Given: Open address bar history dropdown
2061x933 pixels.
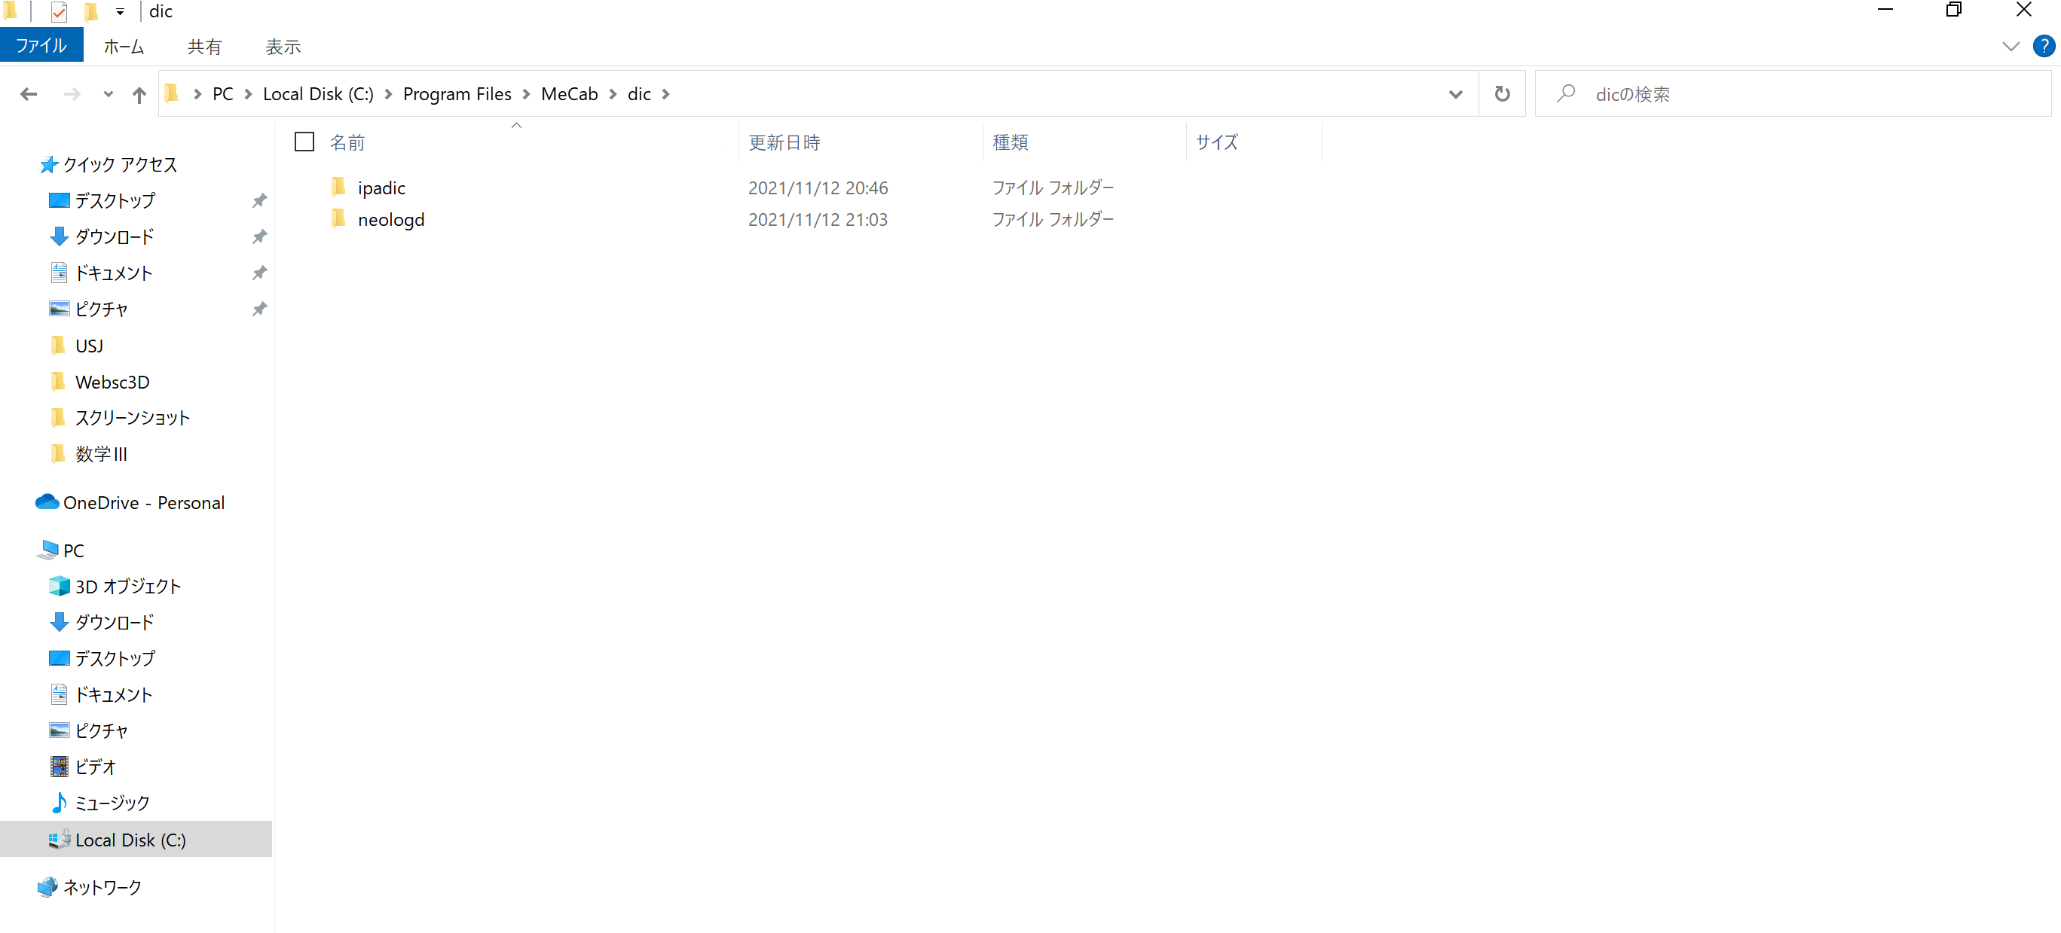Looking at the screenshot, I should point(1455,94).
